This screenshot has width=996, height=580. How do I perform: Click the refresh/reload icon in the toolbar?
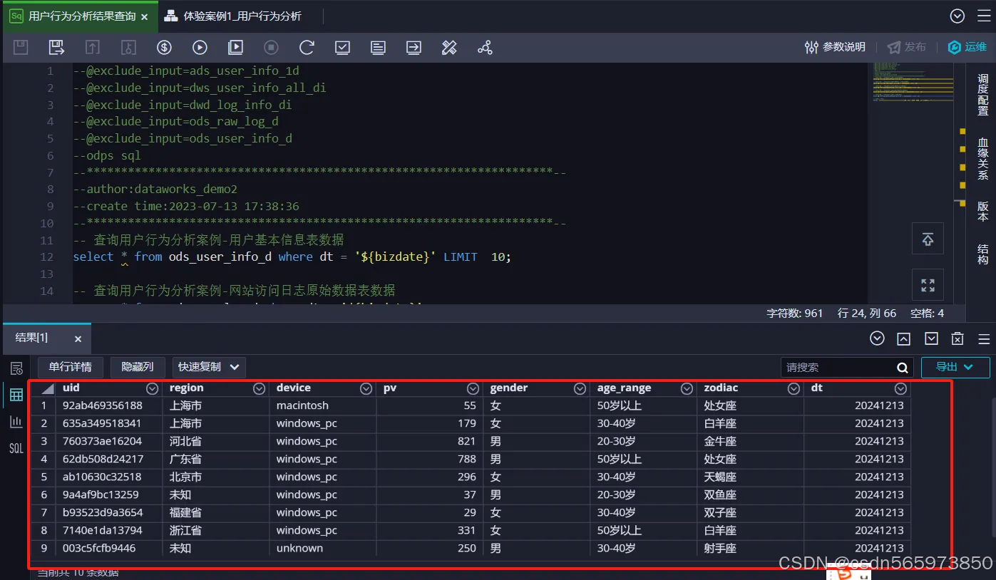pos(307,48)
